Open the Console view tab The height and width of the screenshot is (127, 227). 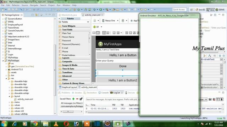pyautogui.click(x=104, y=93)
